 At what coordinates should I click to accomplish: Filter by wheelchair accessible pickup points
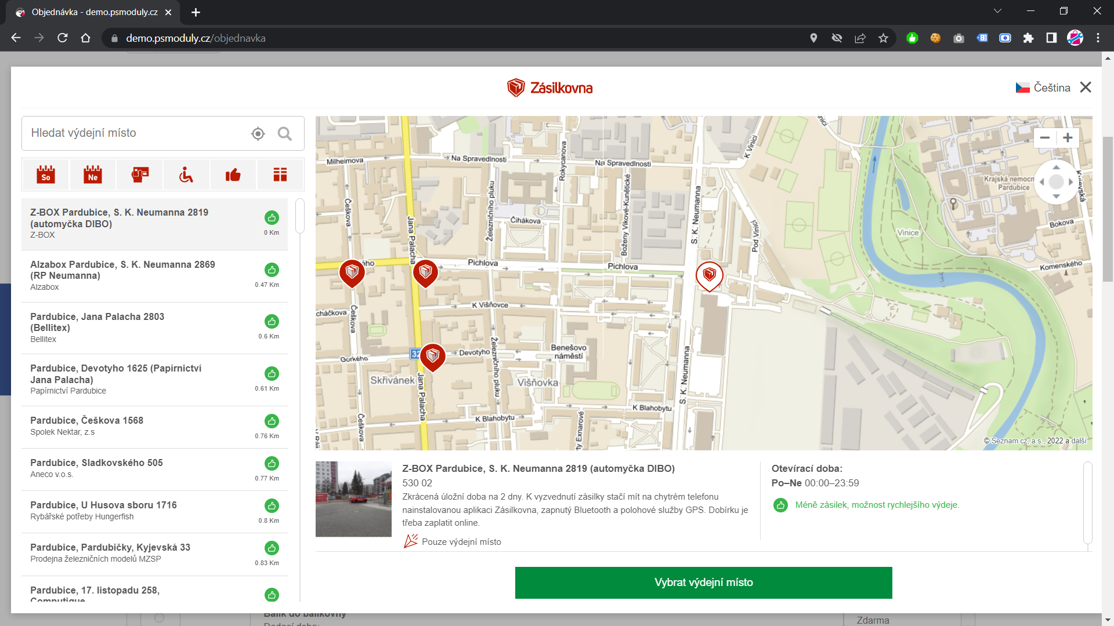click(x=186, y=174)
